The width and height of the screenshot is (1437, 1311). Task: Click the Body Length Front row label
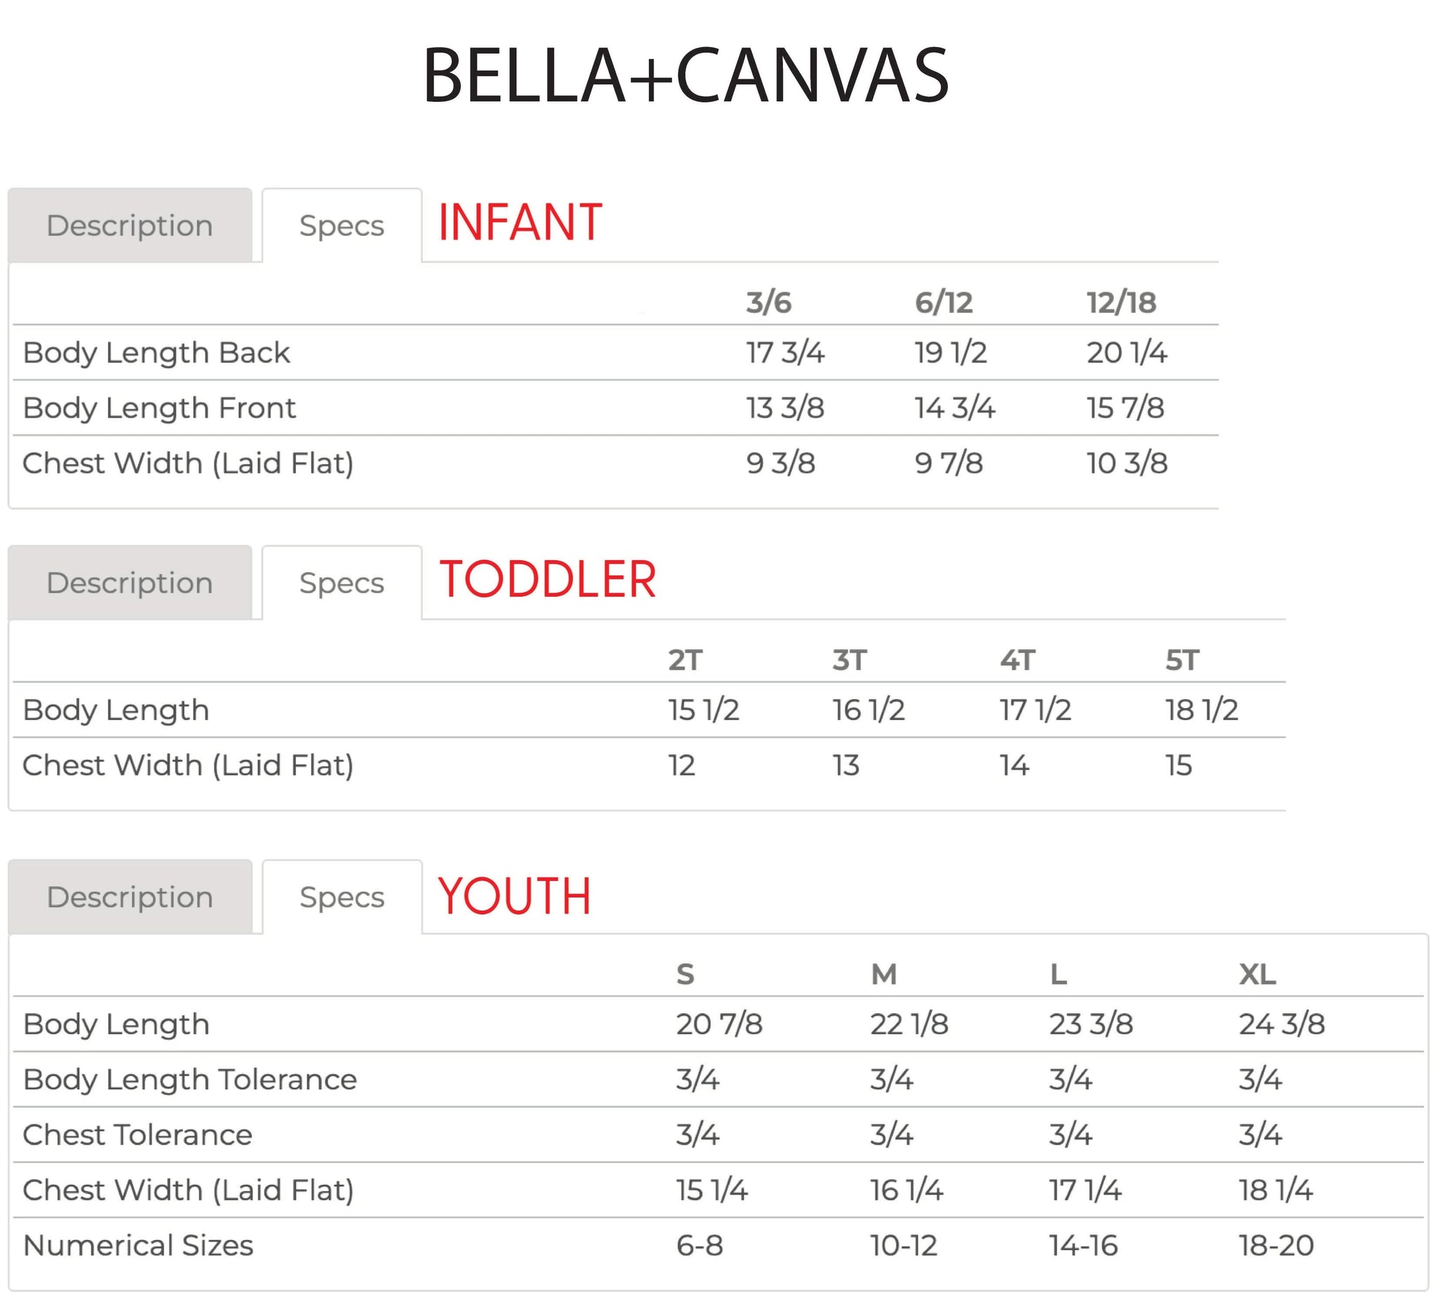[159, 408]
